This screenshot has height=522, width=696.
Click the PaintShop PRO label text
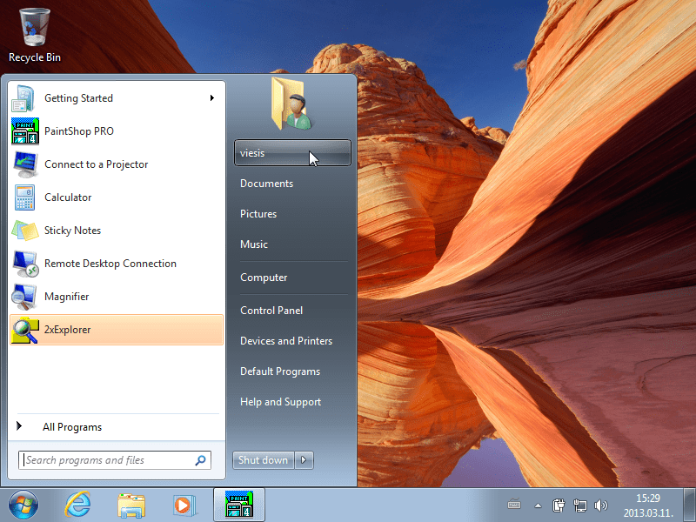pyautogui.click(x=79, y=131)
